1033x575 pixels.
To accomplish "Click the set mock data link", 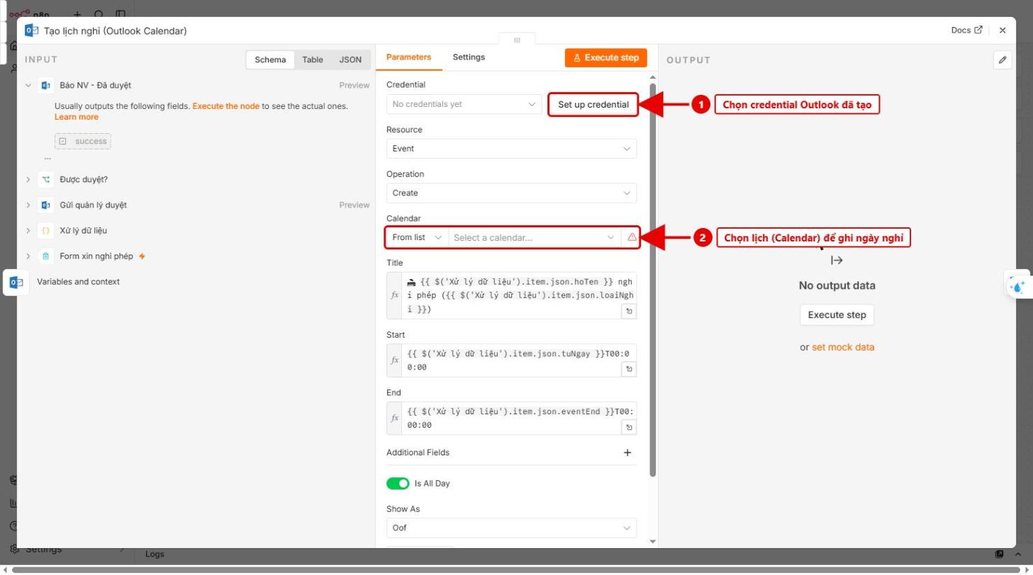I will coord(843,347).
